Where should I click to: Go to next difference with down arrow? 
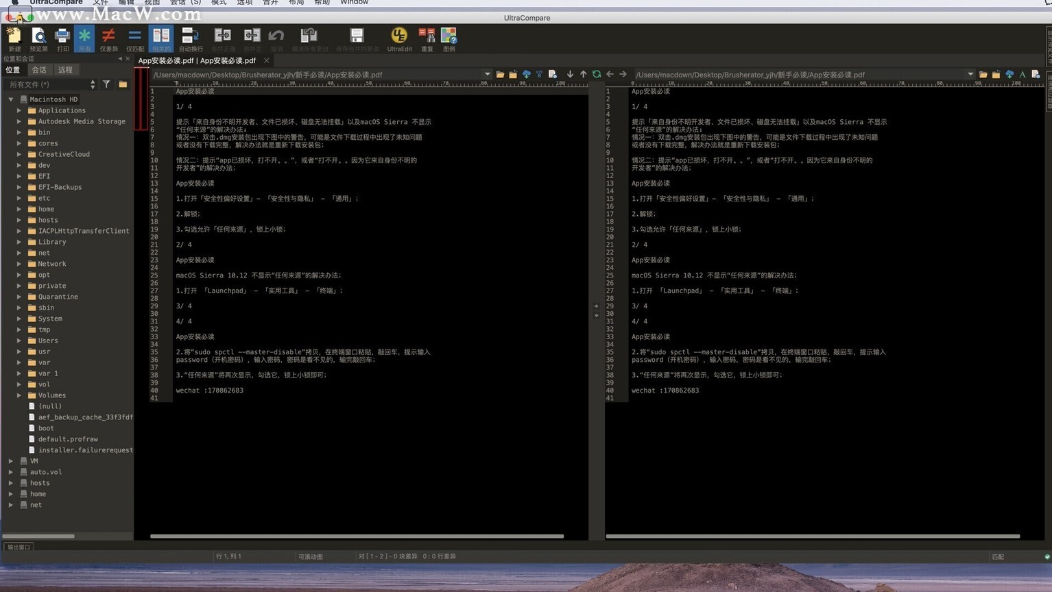click(570, 74)
